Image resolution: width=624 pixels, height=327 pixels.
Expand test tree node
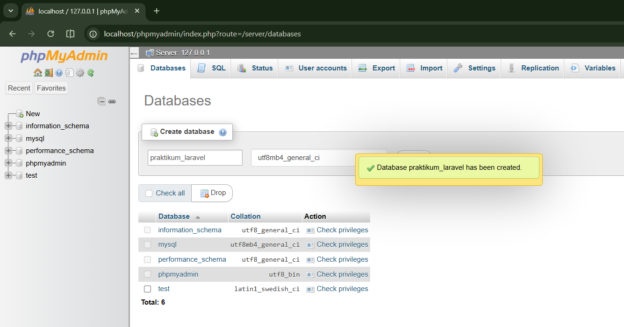click(x=8, y=175)
